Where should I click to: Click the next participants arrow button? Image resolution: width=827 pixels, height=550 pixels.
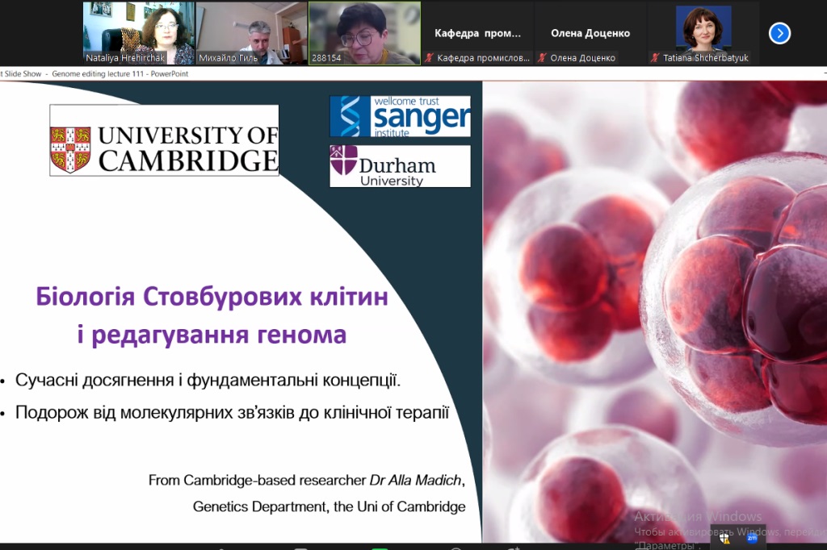[x=779, y=33]
